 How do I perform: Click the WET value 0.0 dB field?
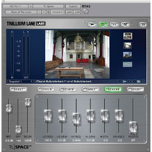point(9,141)
